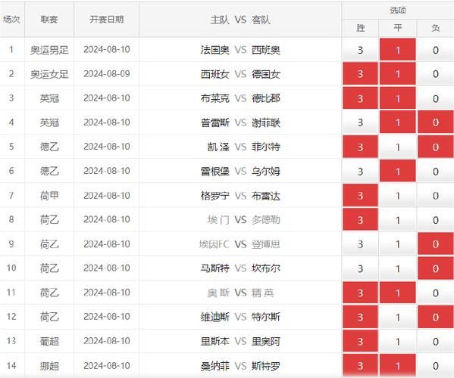Select draw (1) for 凯泽 VS 菲尔特

(x=398, y=147)
